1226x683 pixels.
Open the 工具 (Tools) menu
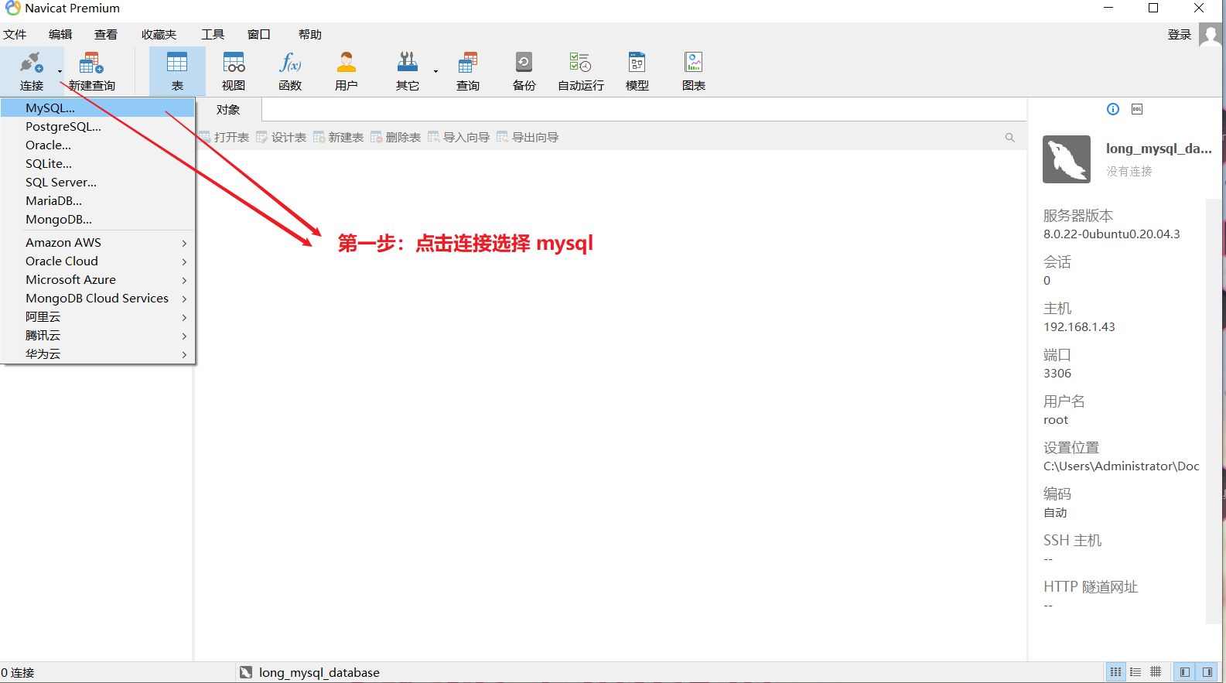(213, 35)
